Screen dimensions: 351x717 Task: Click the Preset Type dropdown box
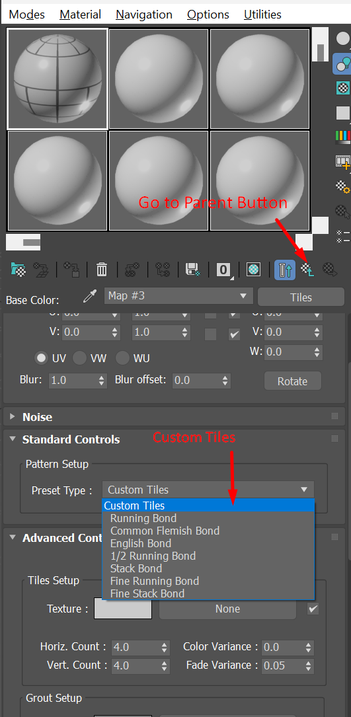coord(208,490)
